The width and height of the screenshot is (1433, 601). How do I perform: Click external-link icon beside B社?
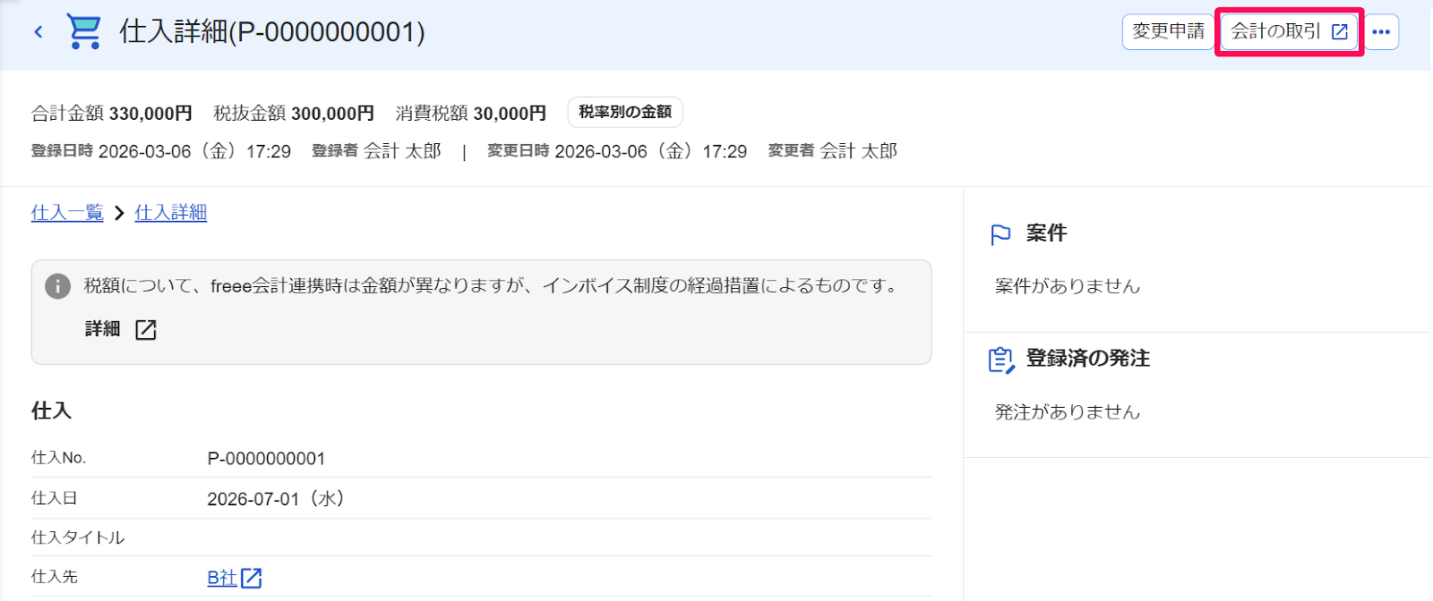pos(252,578)
